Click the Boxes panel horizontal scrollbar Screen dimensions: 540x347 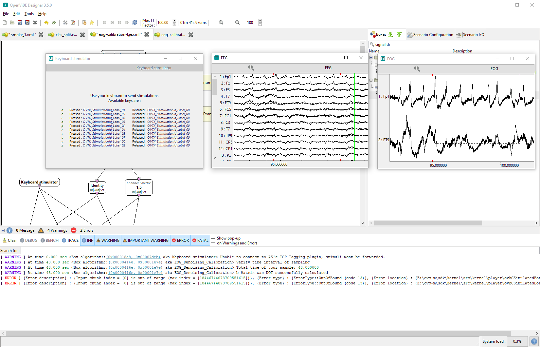click(428, 223)
